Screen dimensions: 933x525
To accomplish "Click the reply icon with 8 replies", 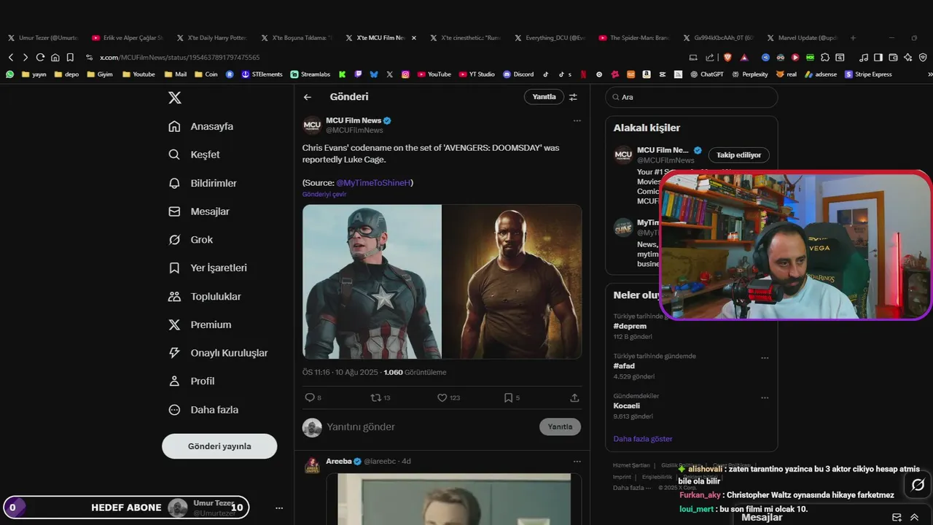I will click(x=309, y=397).
